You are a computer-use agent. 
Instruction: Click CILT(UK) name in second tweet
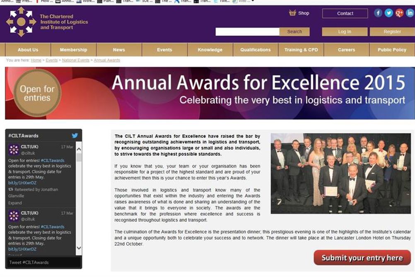[x=29, y=213]
